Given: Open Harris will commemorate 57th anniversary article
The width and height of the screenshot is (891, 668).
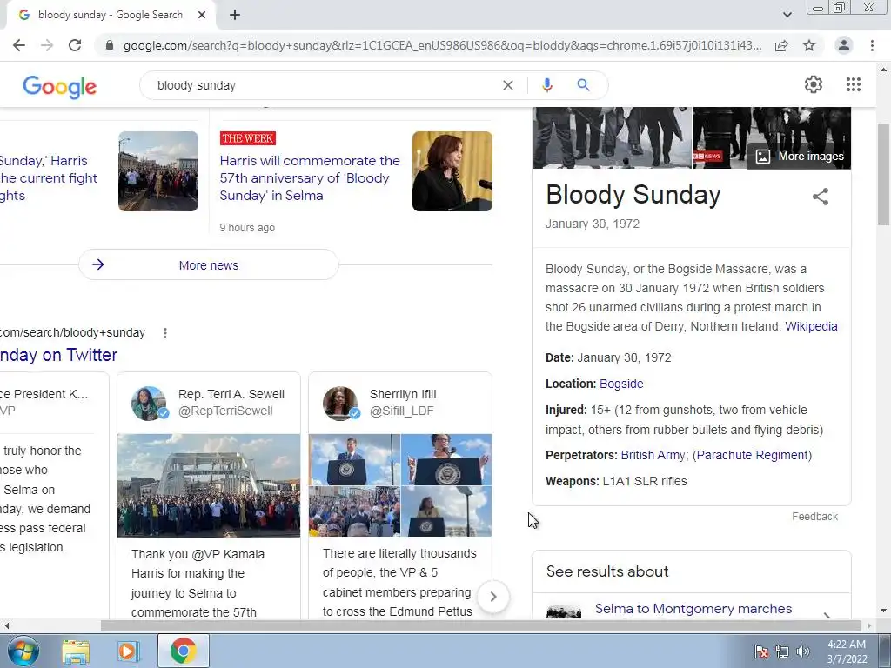Looking at the screenshot, I should tap(310, 177).
